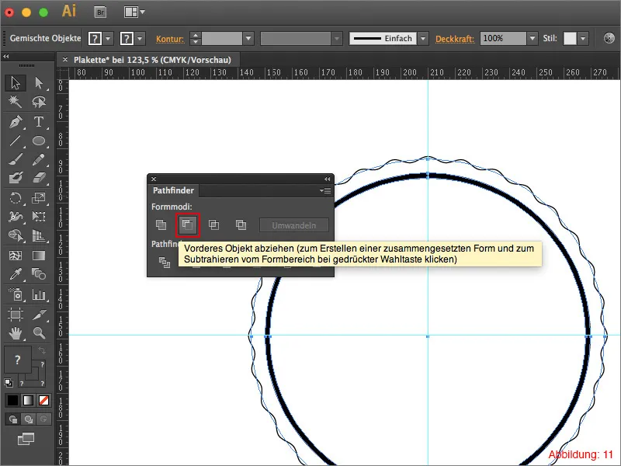Select the Rotate tool

[16, 197]
